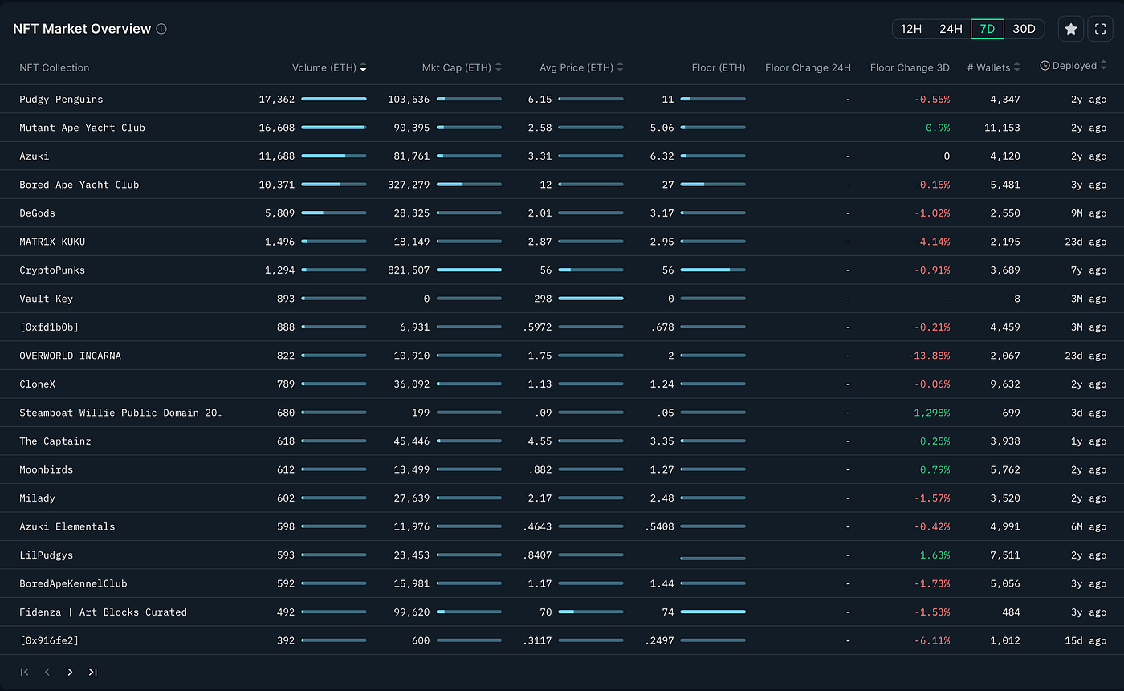Select the 30D timeframe
The height and width of the screenshot is (691, 1124).
point(1024,29)
